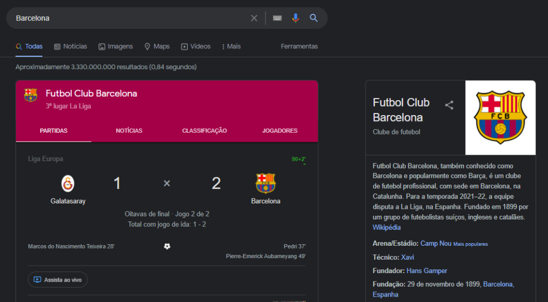Open Ferramentas search tools
Viewport: 548px width, 302px height.
coord(299,47)
